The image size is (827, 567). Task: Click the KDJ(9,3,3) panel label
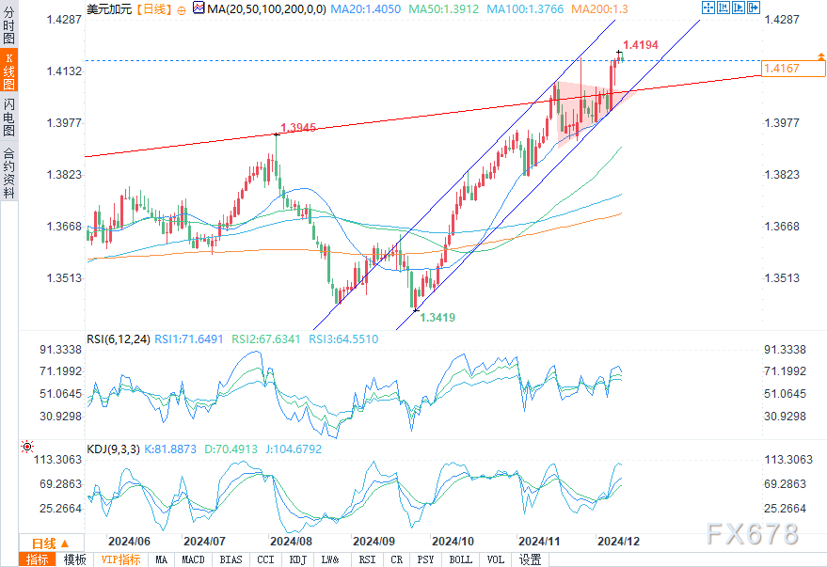click(x=113, y=449)
